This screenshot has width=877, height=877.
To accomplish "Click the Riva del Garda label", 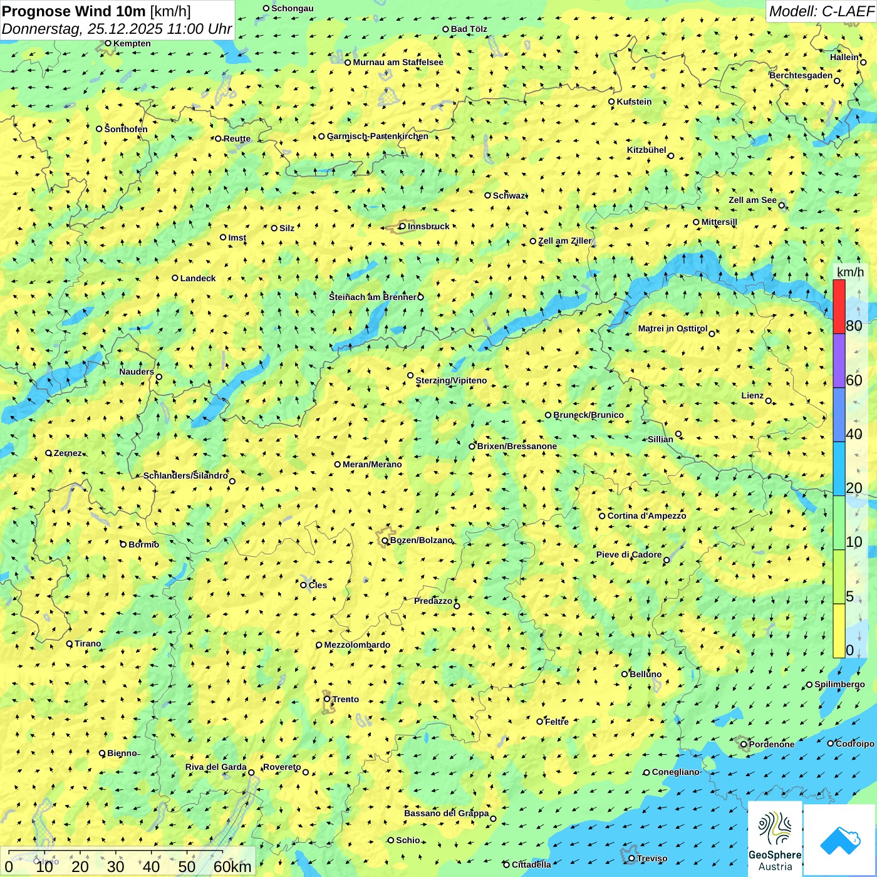I will click(x=215, y=767).
